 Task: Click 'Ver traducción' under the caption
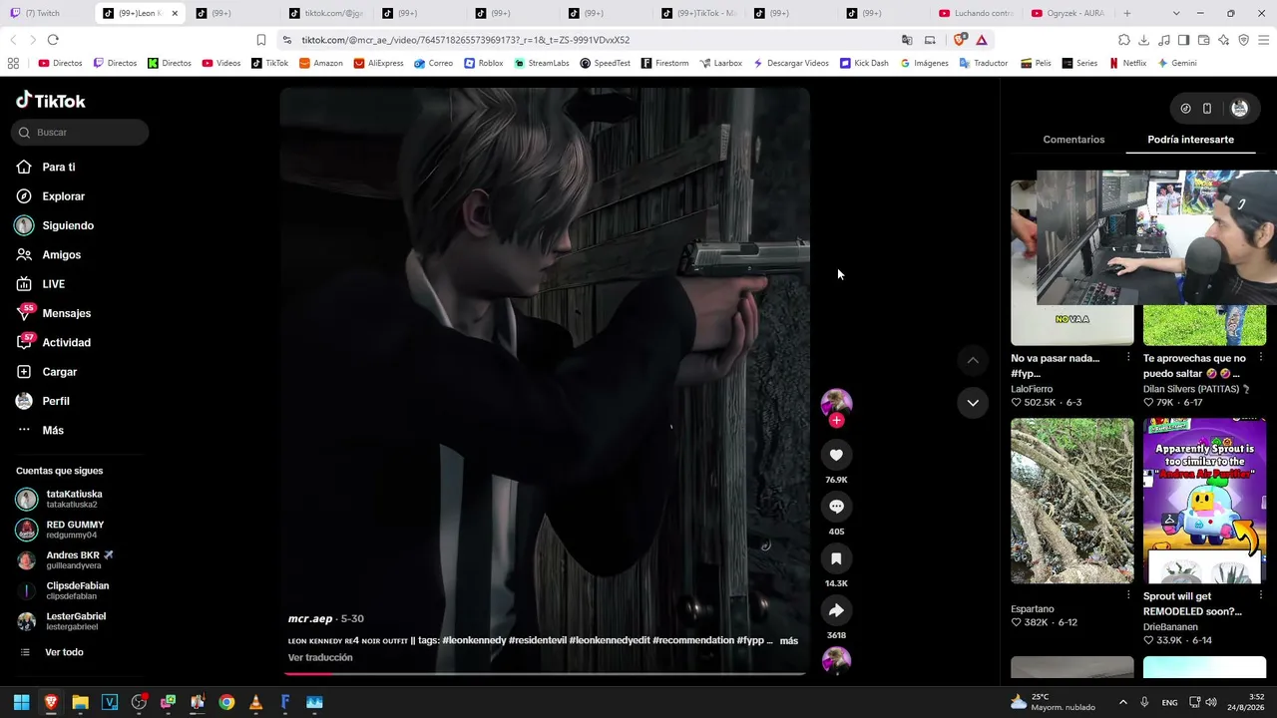coord(320,658)
